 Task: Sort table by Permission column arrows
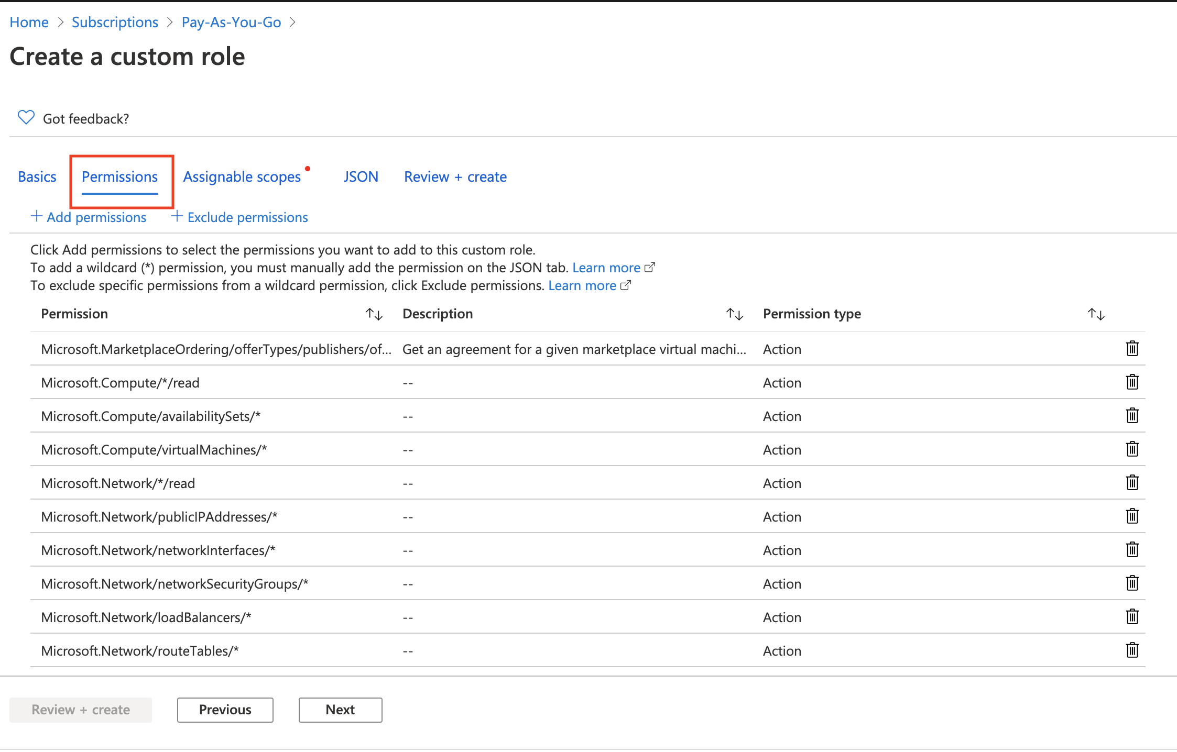point(374,314)
